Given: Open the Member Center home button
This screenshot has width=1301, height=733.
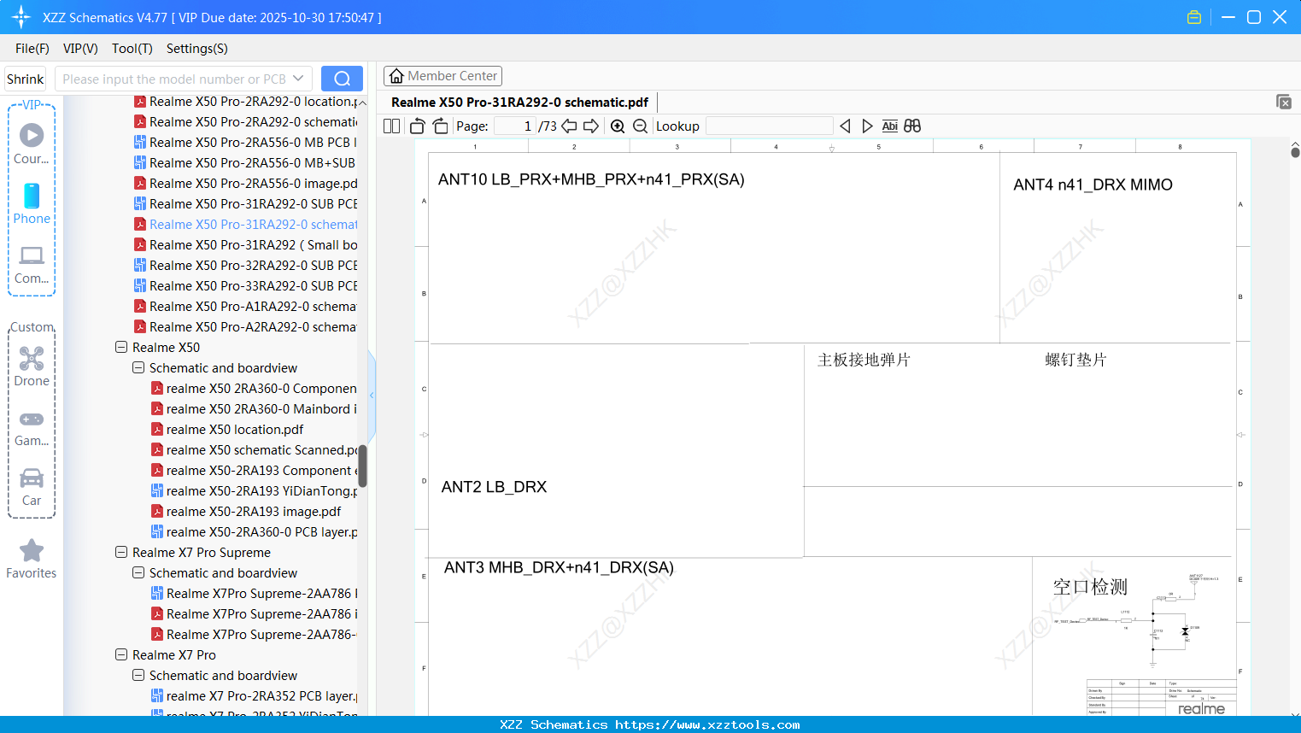Looking at the screenshot, I should click(442, 76).
